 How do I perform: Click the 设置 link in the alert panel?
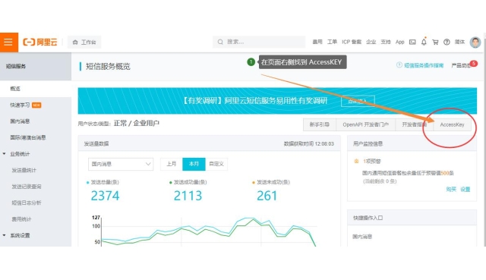pyautogui.click(x=465, y=189)
